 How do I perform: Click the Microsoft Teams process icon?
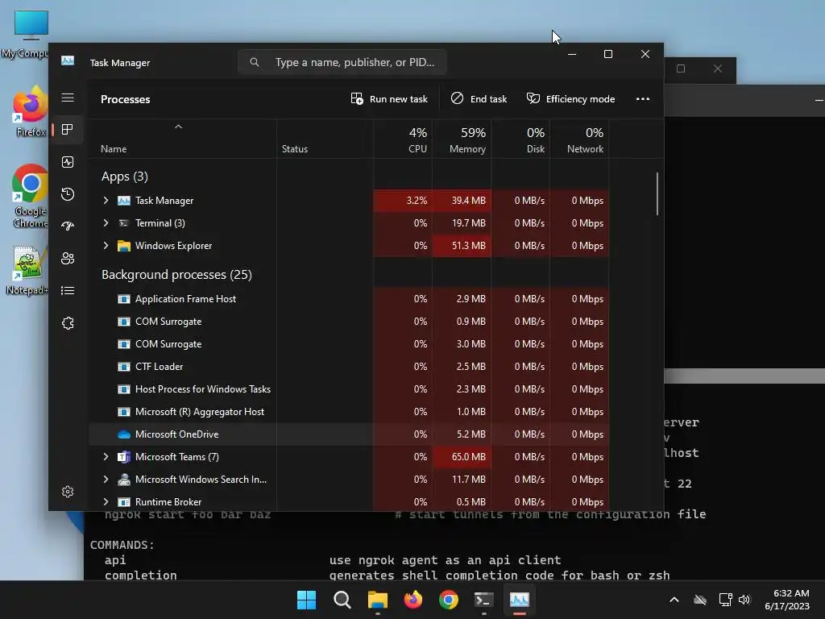pyautogui.click(x=123, y=457)
